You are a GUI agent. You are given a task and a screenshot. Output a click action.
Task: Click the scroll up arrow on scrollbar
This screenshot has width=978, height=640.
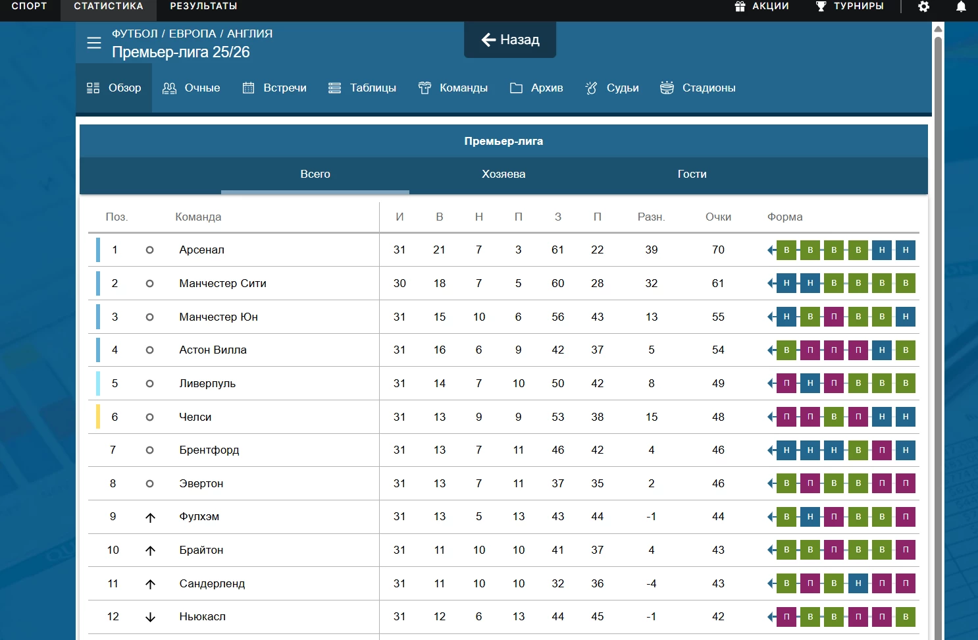938,29
